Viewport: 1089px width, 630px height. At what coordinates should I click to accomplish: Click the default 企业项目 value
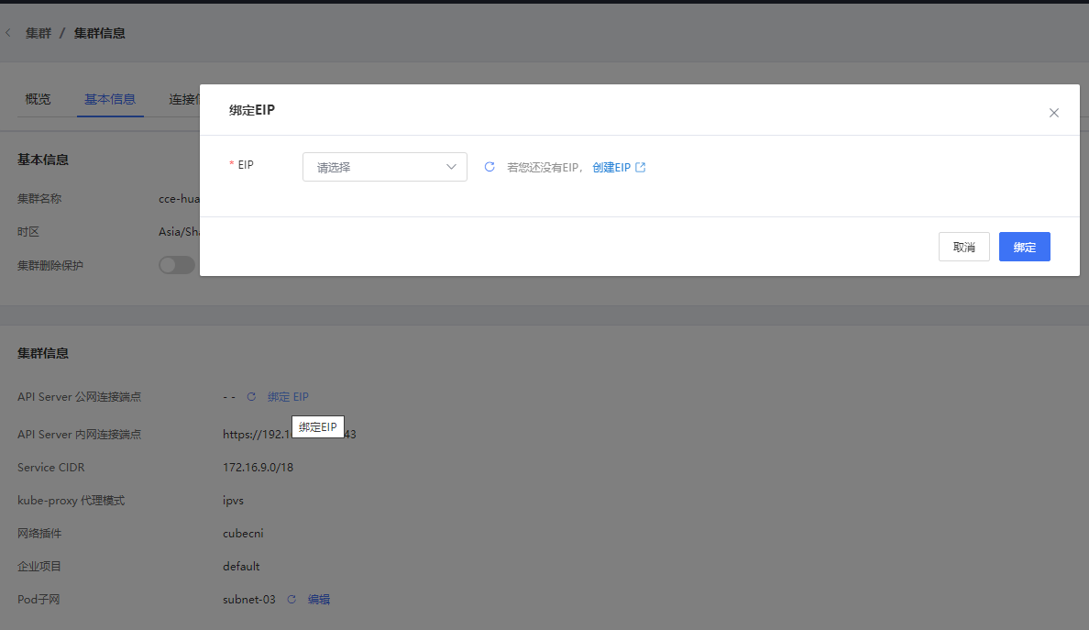tap(241, 566)
